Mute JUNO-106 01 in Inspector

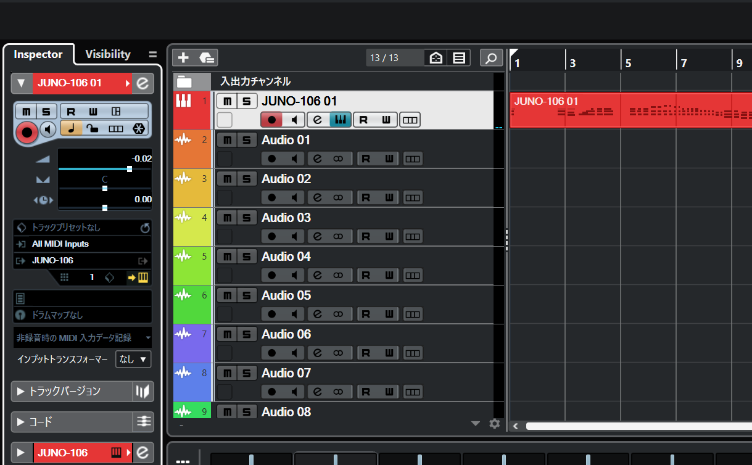coord(27,112)
